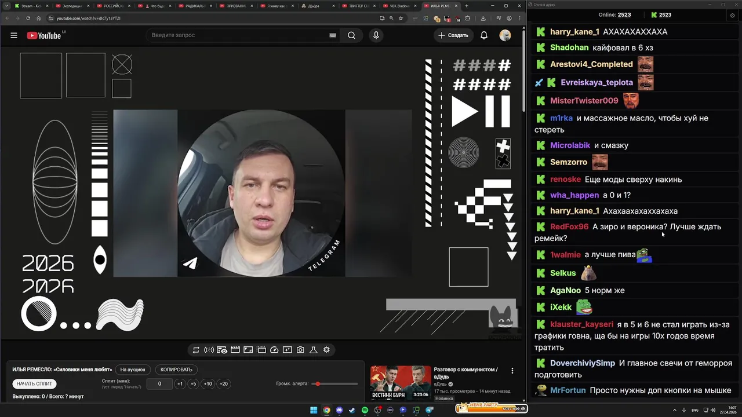742x417 pixels.
Task: Open Discord from the taskbar
Action: click(339, 410)
